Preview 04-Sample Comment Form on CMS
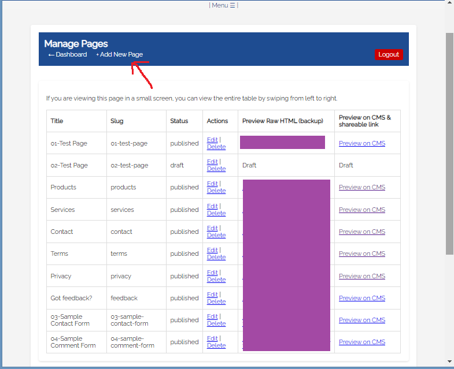 click(361, 342)
